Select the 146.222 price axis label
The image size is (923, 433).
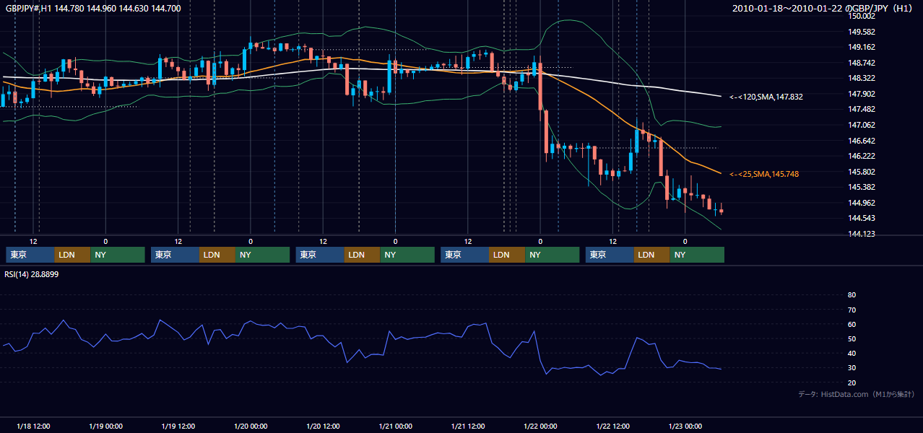(862, 156)
